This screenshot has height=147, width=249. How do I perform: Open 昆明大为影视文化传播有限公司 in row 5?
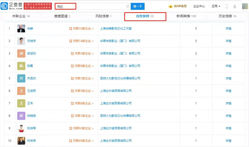[x=120, y=78]
